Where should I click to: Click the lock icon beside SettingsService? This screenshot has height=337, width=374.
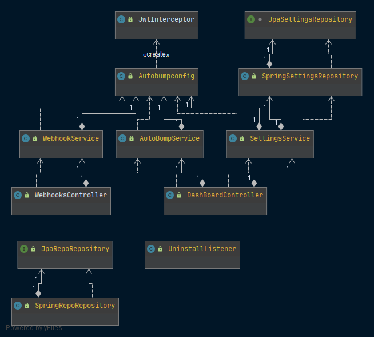point(242,138)
